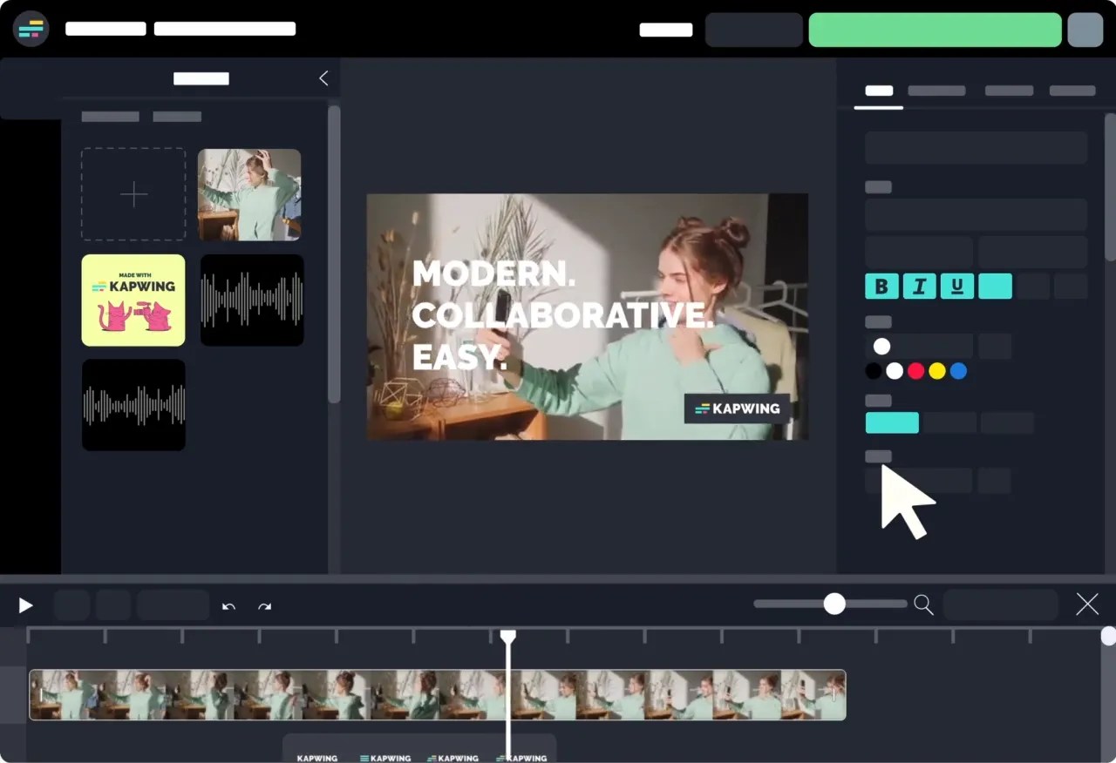The height and width of the screenshot is (763, 1116).
Task: Open the font dropdown in the right panel
Action: point(976,214)
